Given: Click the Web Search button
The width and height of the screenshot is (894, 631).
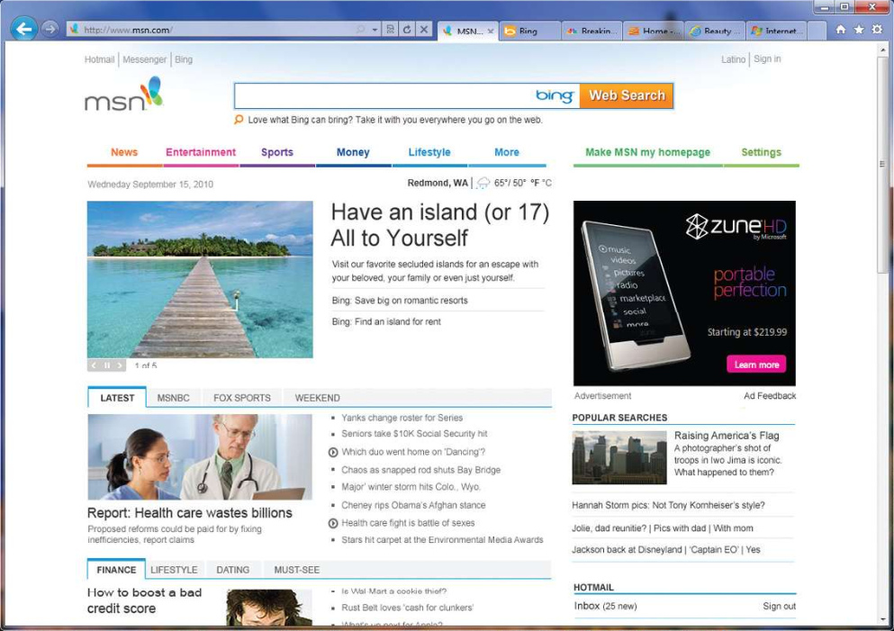Looking at the screenshot, I should 627,95.
